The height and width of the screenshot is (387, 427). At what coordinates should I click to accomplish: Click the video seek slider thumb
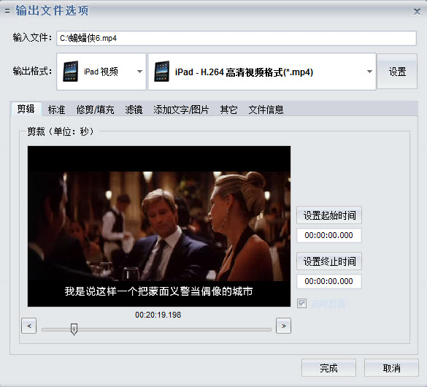point(74,329)
